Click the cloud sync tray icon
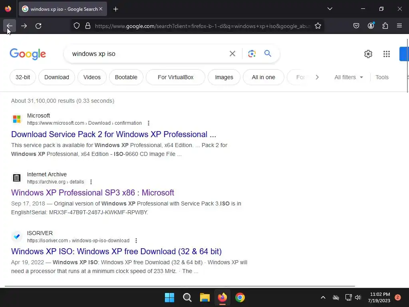 point(336,297)
